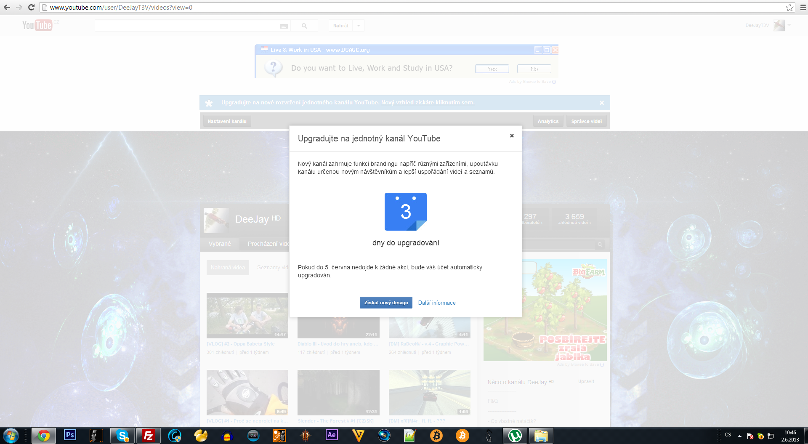Launch Photoshop from the taskbar
Image resolution: width=808 pixels, height=444 pixels.
(x=70, y=436)
